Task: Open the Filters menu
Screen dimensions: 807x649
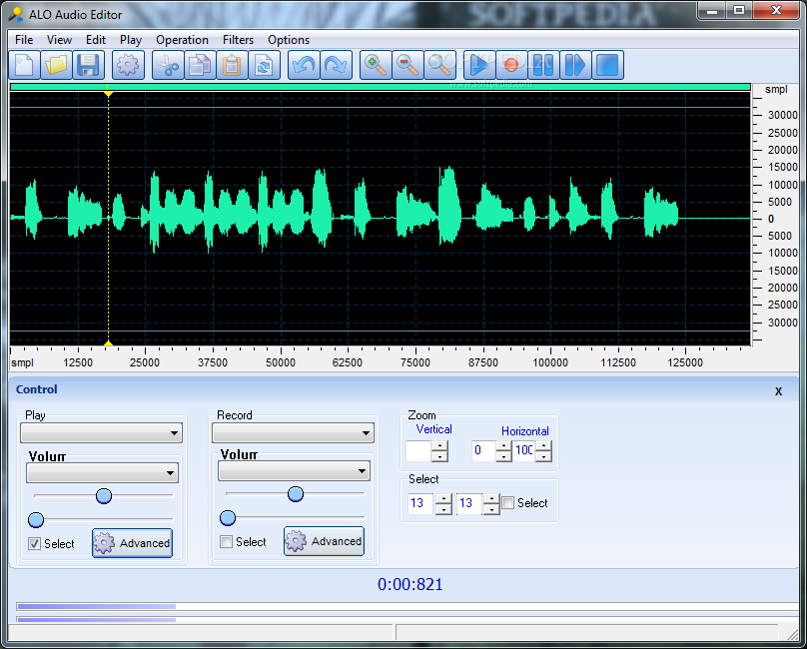Action: coord(238,40)
